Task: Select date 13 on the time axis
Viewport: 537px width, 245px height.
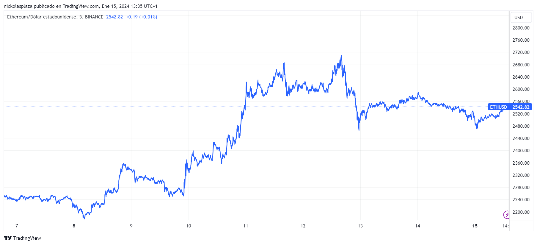Action: click(360, 226)
